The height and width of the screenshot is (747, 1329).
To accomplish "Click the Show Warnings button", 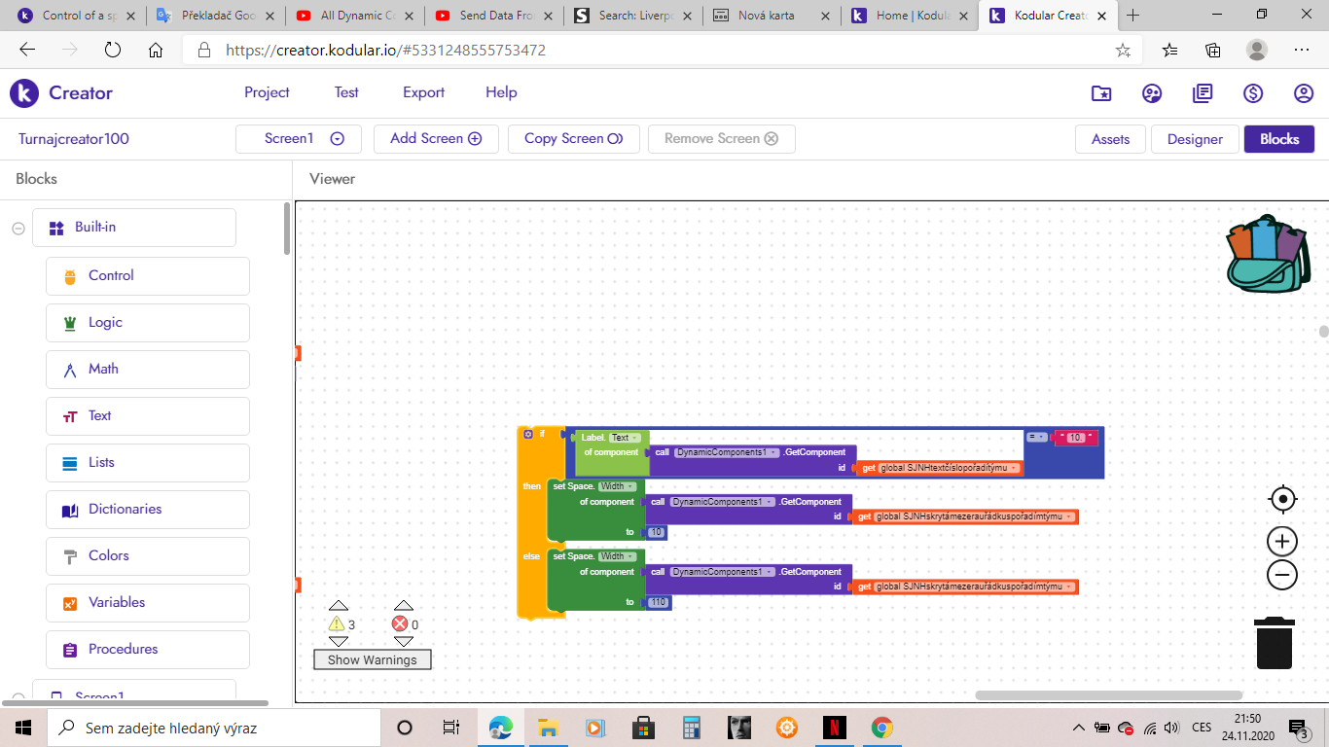I will tap(372, 659).
